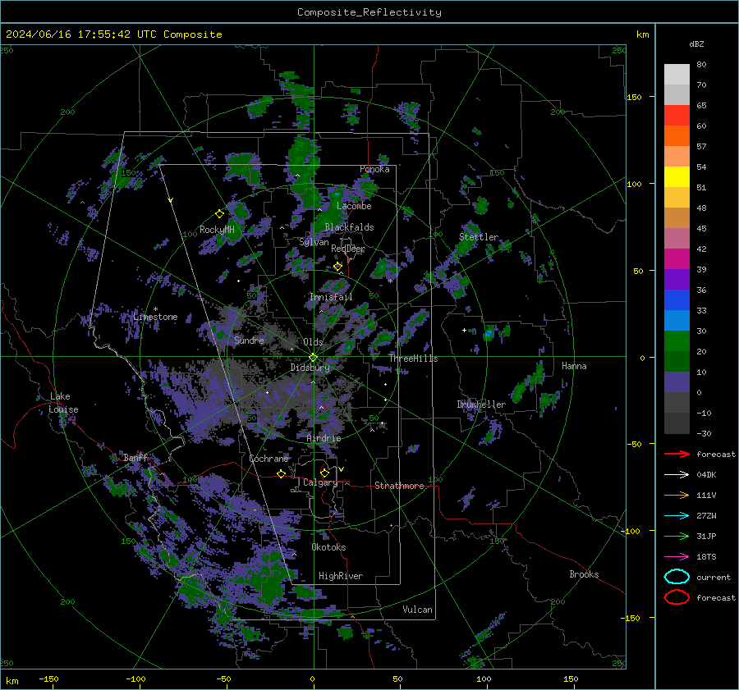
Task: Click the Limestone map label
Action: coord(155,317)
